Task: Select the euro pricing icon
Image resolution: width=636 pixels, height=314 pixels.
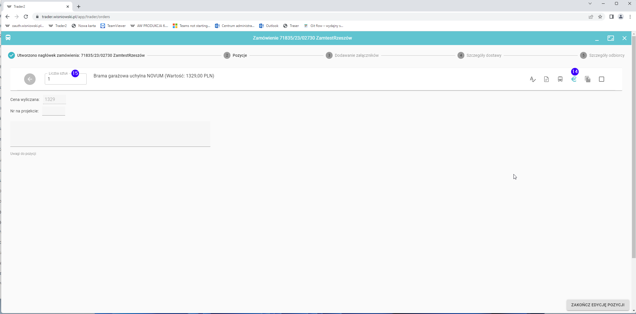Action: tap(574, 79)
